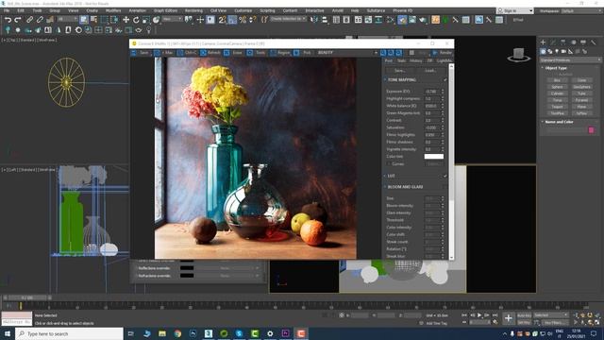Image resolution: width=604 pixels, height=340 pixels.
Task: Switch to the History tab in VFB
Action: [x=416, y=60]
